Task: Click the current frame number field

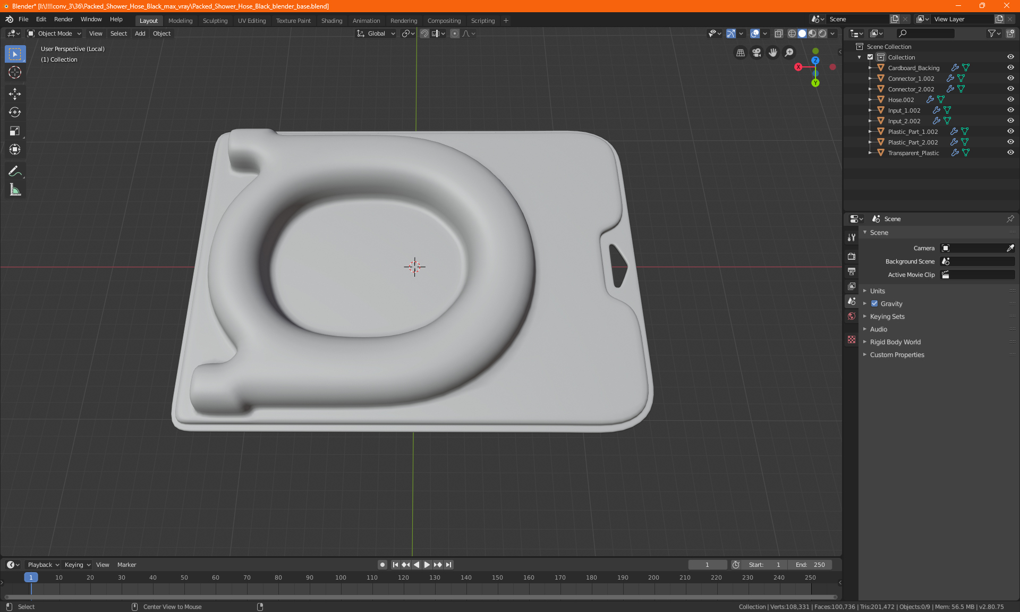Action: tap(707, 565)
